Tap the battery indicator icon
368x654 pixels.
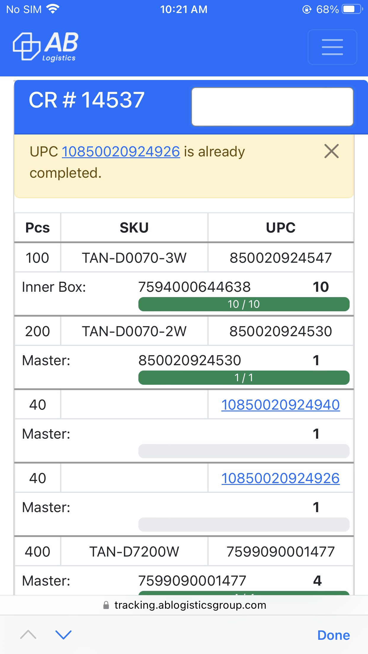(352, 9)
